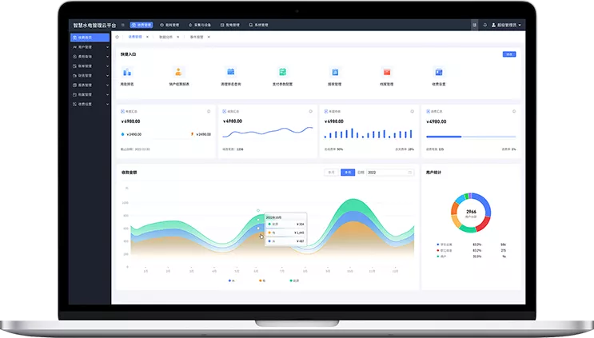
Task: Close the 事件报警 page tab
Action: tap(209, 37)
